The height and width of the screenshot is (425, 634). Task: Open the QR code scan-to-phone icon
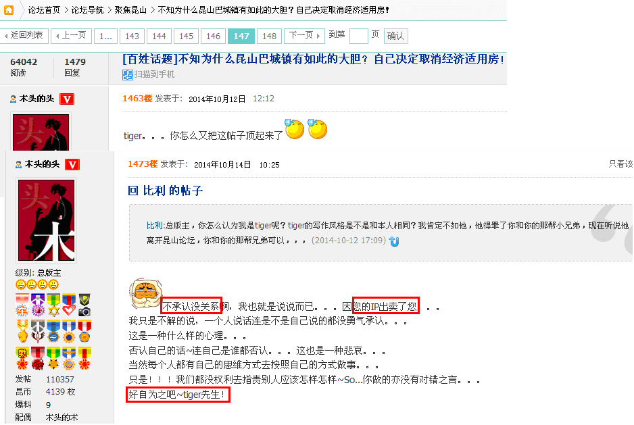[x=128, y=75]
